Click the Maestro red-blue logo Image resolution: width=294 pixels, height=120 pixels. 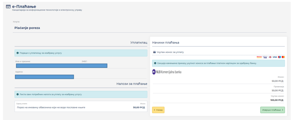pos(279,57)
